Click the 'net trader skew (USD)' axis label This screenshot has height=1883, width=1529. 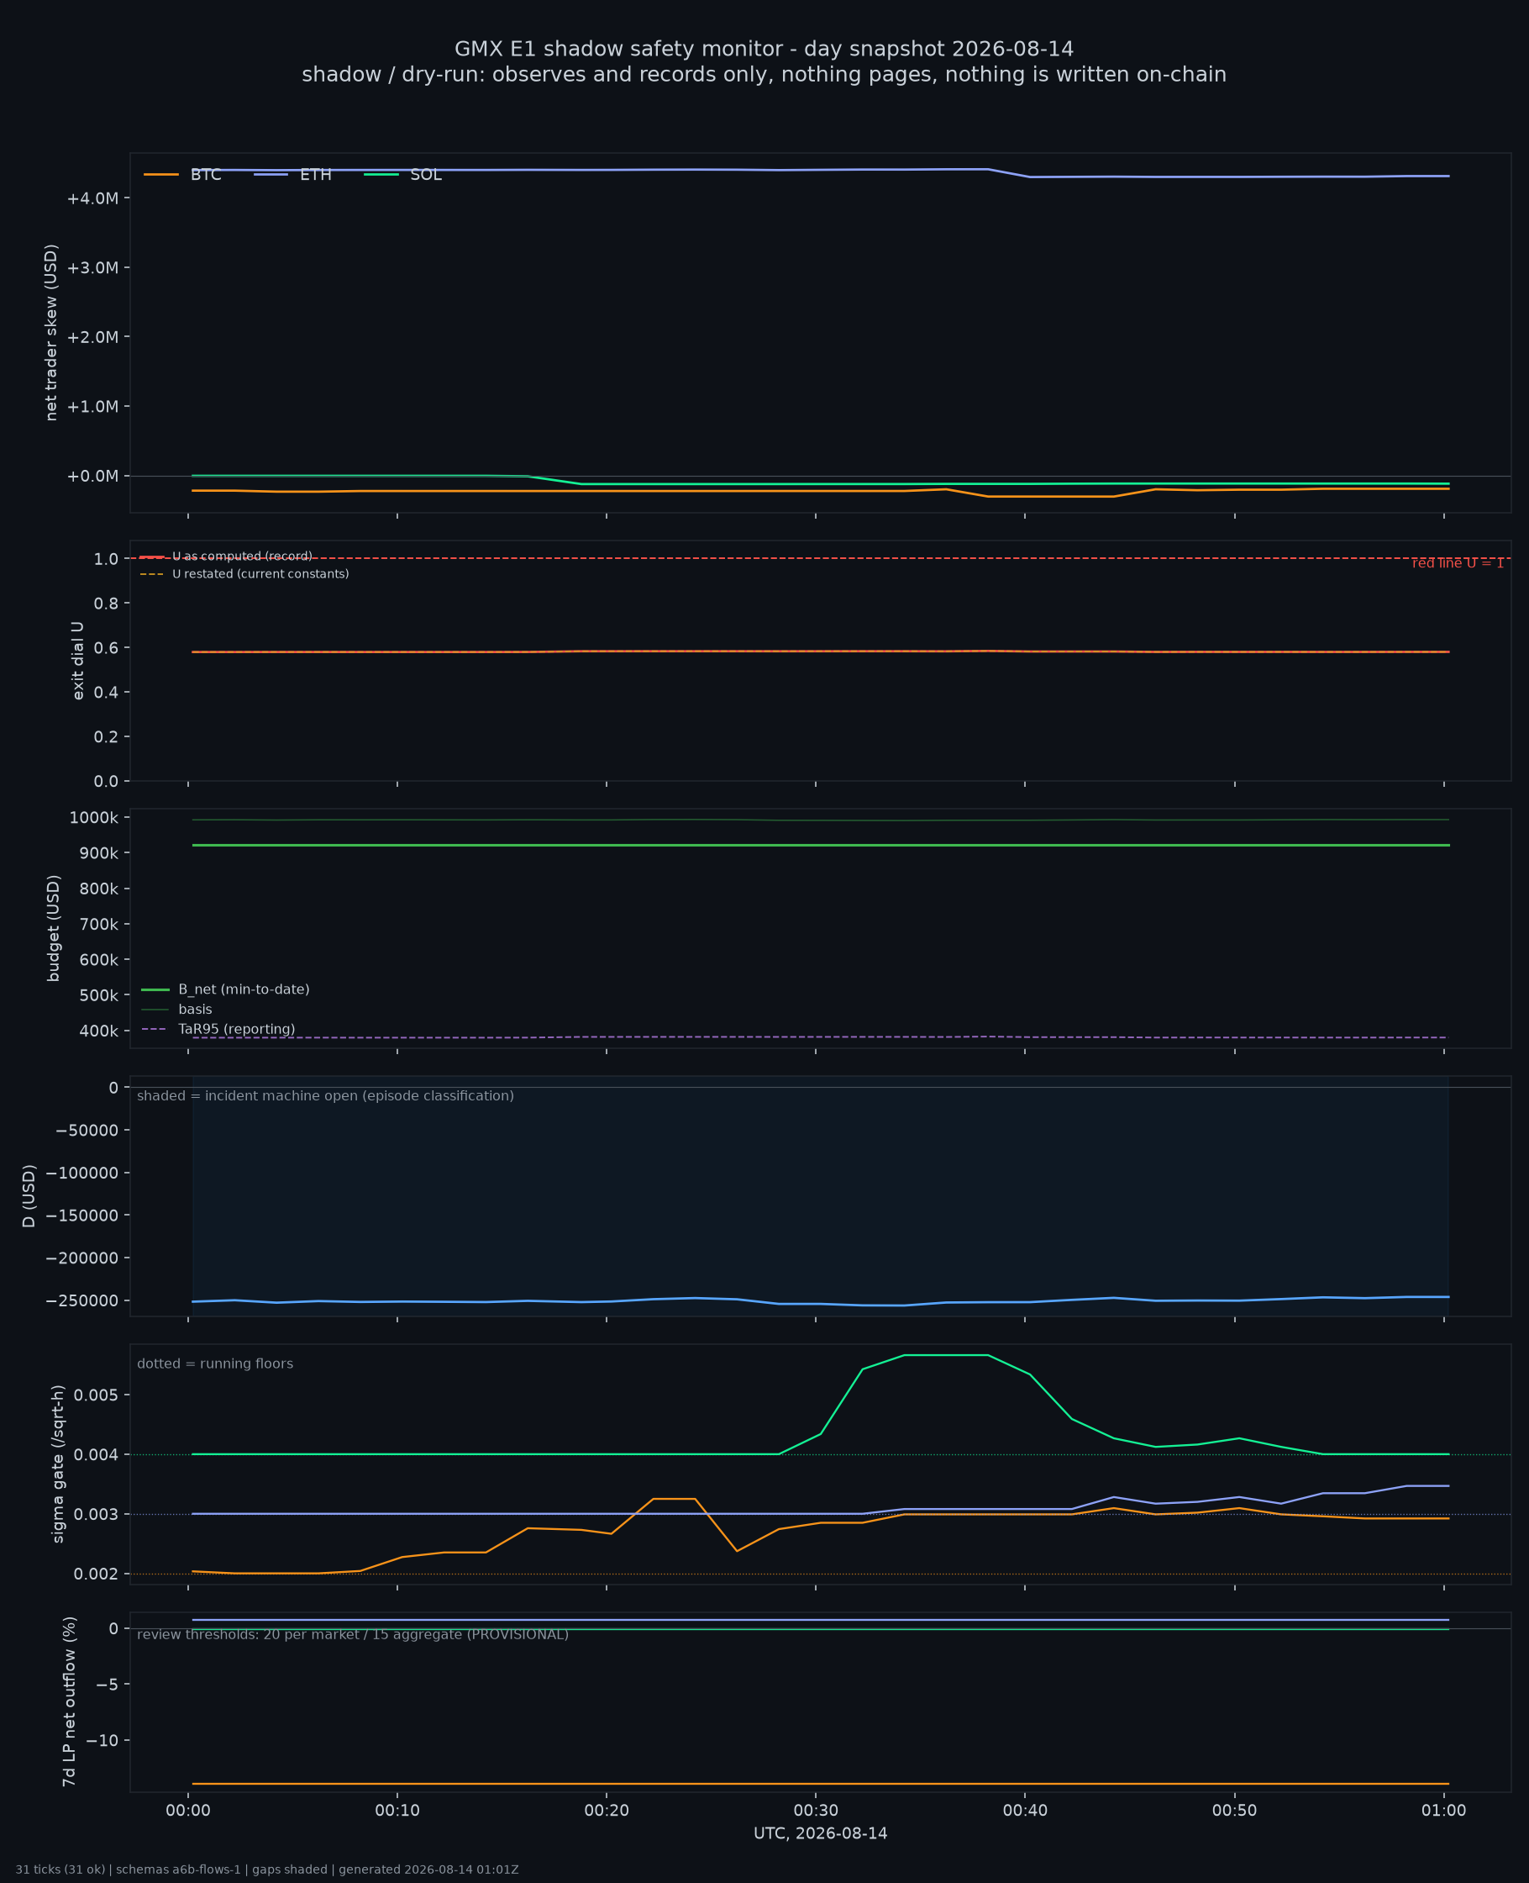(x=51, y=332)
